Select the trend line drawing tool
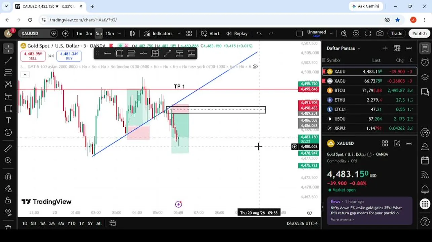 8,61
